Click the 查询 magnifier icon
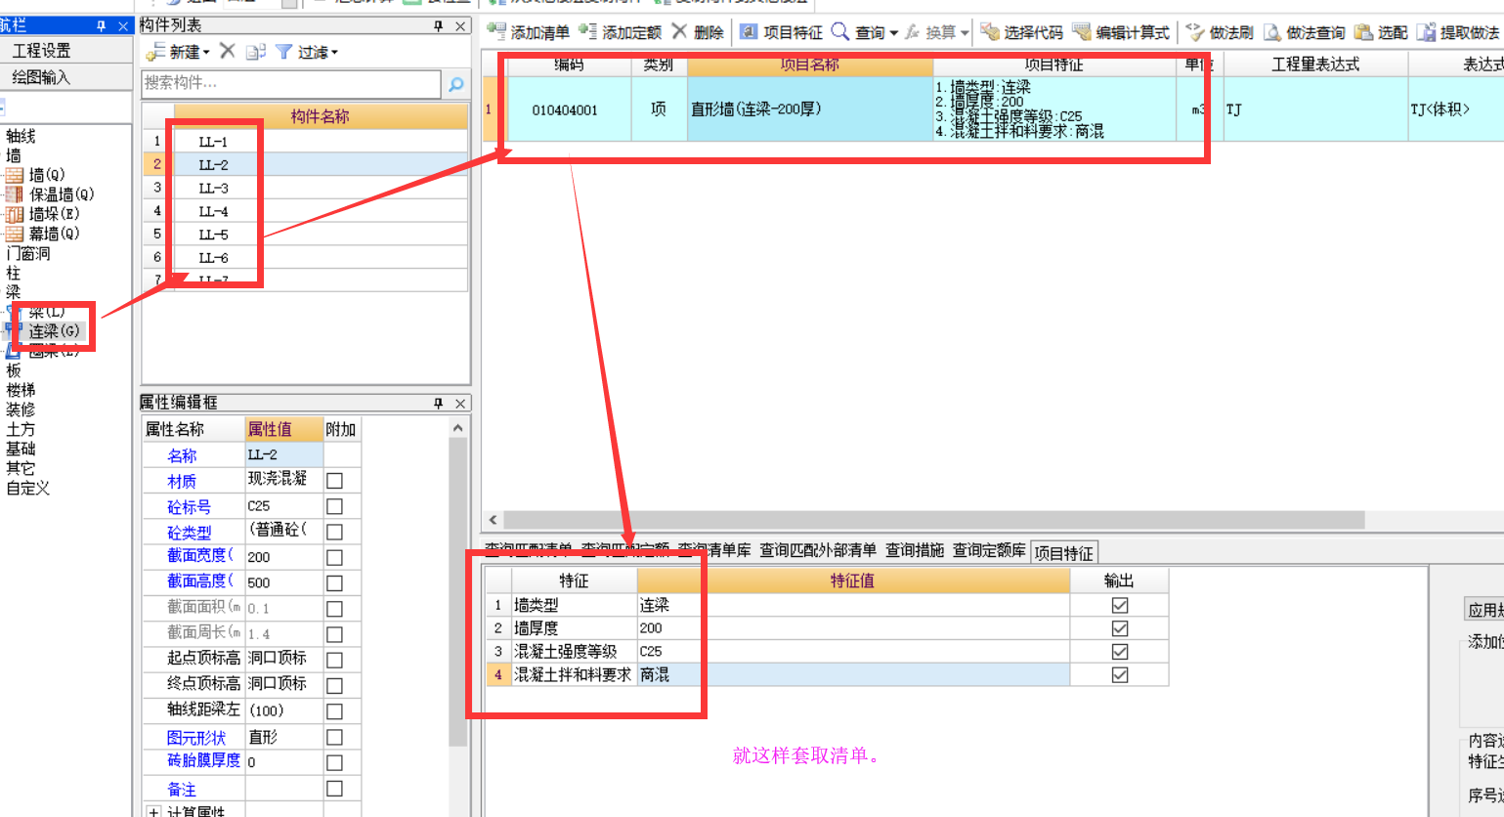This screenshot has width=1504, height=817. (x=840, y=32)
